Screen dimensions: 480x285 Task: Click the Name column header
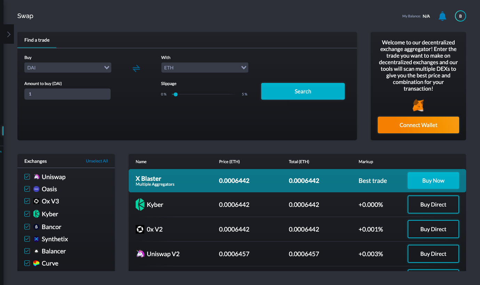point(141,162)
